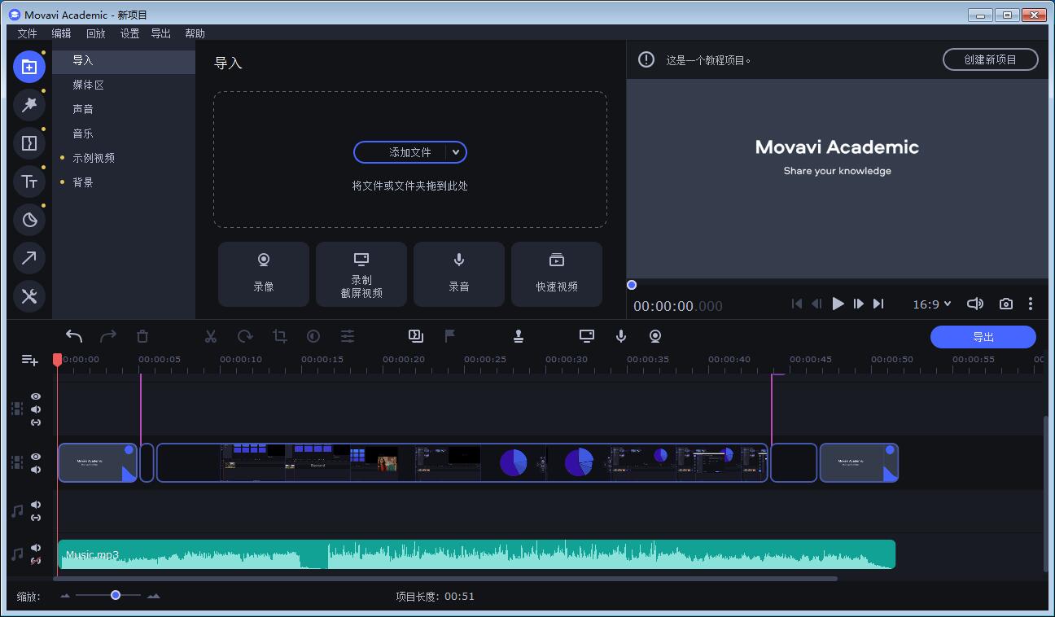Click the 快速视频 button
This screenshot has width=1055, height=617.
pos(557,274)
